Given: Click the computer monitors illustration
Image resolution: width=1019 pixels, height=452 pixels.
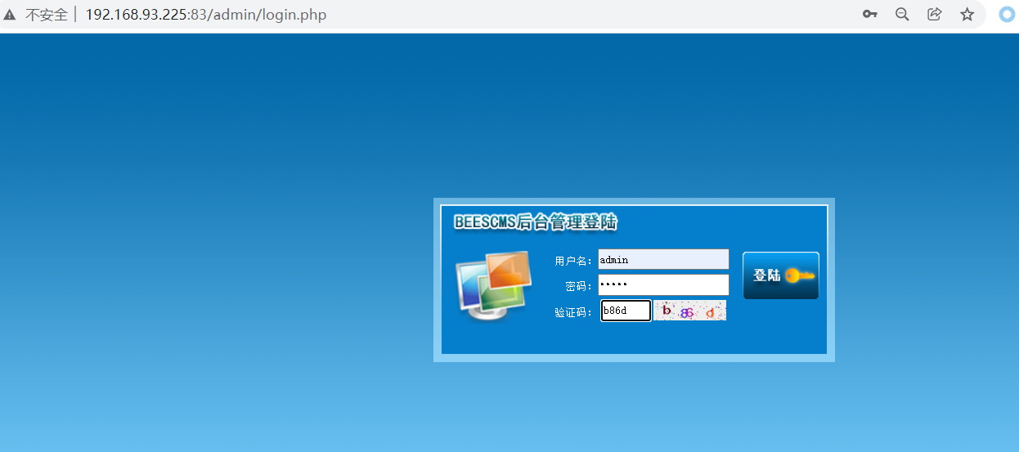Looking at the screenshot, I should click(x=493, y=285).
